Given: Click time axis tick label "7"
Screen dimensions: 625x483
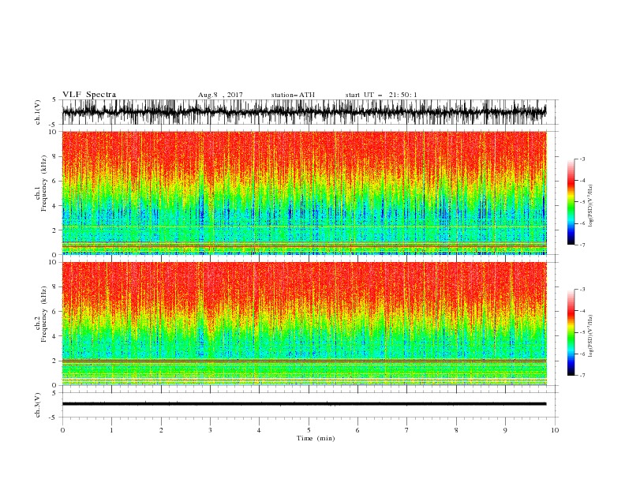Looking at the screenshot, I should [406, 430].
